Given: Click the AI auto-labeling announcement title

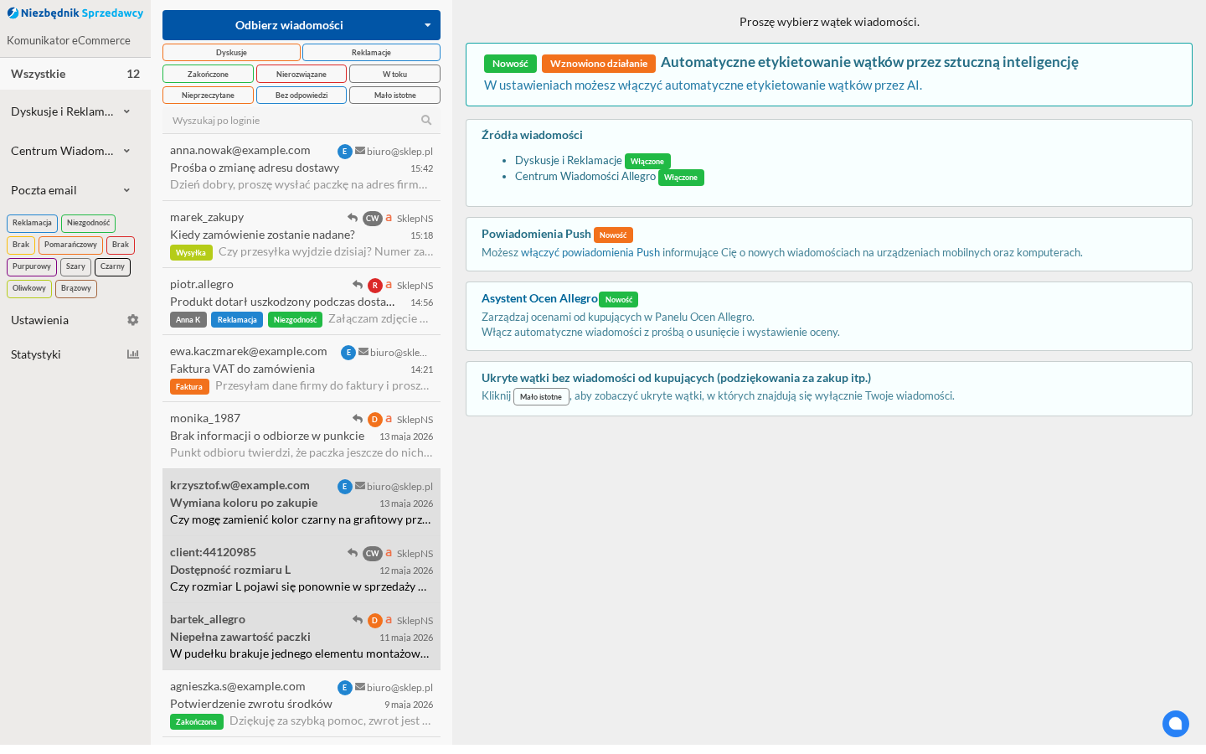Looking at the screenshot, I should pos(869,62).
